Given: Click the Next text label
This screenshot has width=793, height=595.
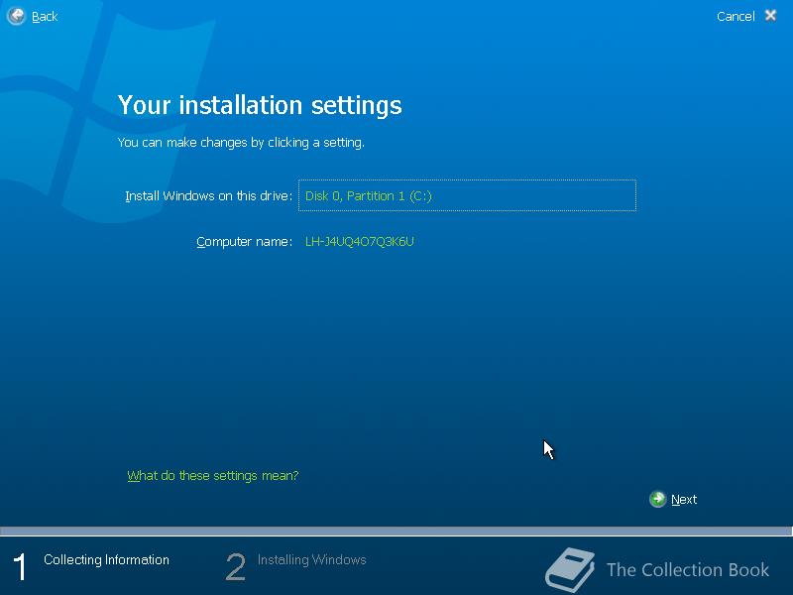Looking at the screenshot, I should (x=684, y=500).
